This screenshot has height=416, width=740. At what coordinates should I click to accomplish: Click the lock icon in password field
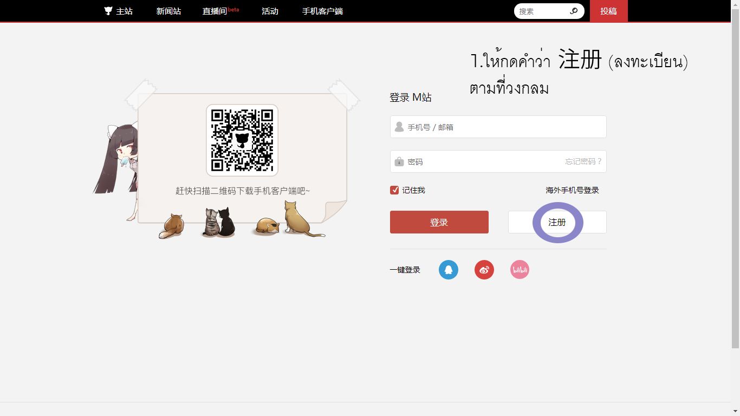[399, 161]
